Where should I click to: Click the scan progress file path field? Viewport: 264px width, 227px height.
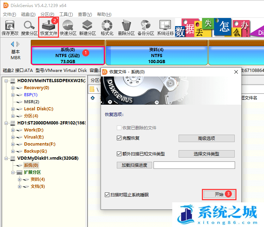click(194, 165)
